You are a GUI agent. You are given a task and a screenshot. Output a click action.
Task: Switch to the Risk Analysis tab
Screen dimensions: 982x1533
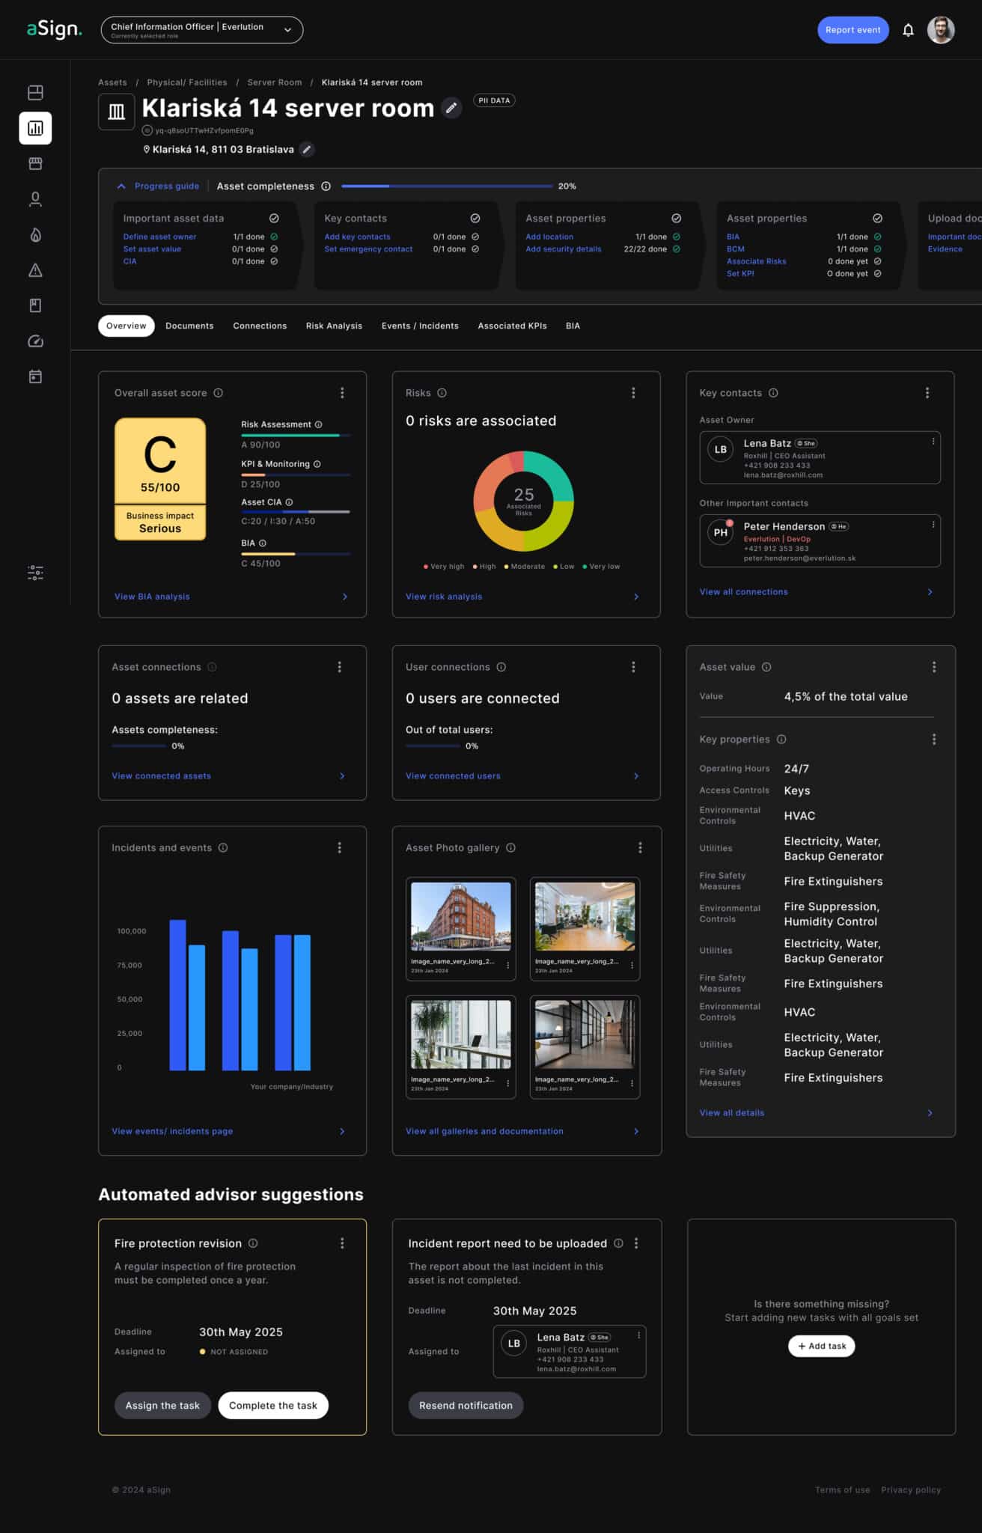(334, 326)
